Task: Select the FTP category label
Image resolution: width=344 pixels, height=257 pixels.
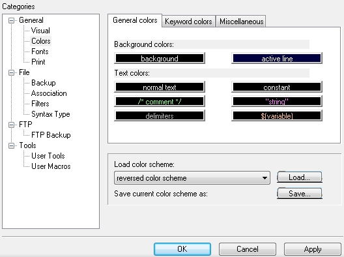Action: (25, 125)
